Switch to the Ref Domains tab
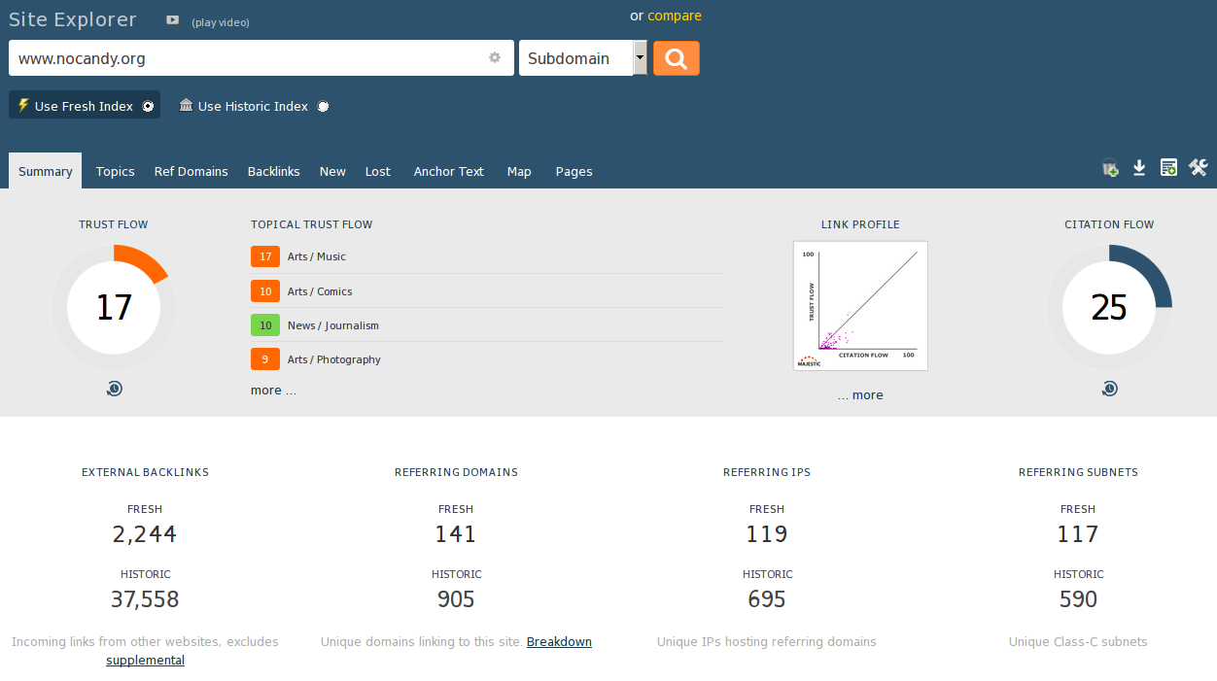 click(x=191, y=171)
